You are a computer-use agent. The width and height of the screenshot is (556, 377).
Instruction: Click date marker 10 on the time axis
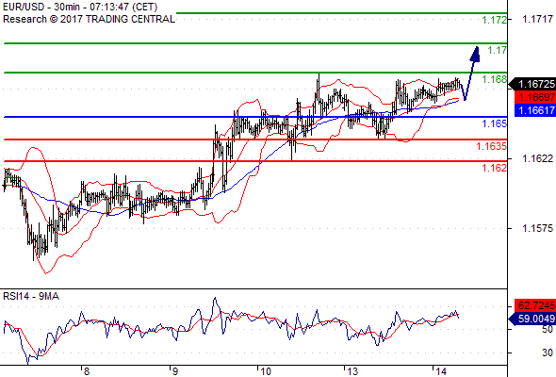pos(266,371)
